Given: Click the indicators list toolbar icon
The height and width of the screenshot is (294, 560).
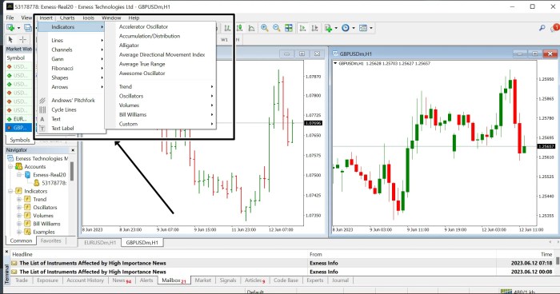Looking at the screenshot, I should point(328,28).
